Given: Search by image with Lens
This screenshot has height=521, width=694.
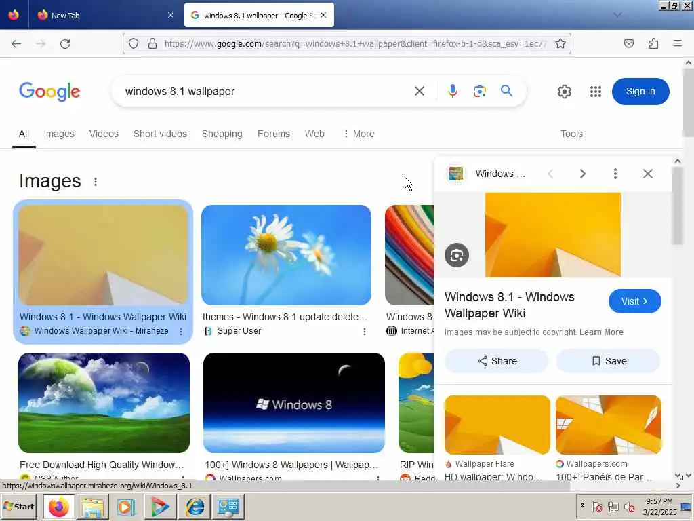Looking at the screenshot, I should point(479,91).
